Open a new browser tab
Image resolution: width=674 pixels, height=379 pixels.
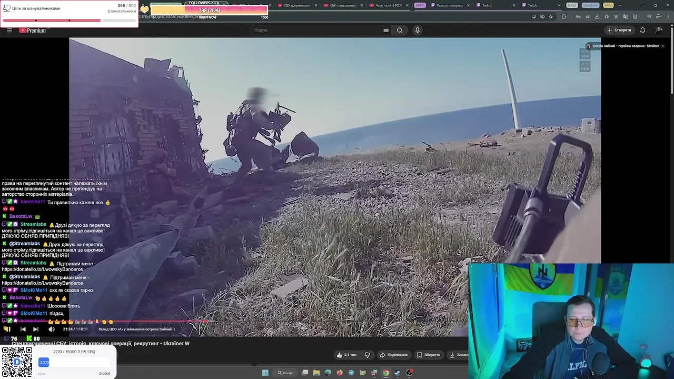click(620, 5)
